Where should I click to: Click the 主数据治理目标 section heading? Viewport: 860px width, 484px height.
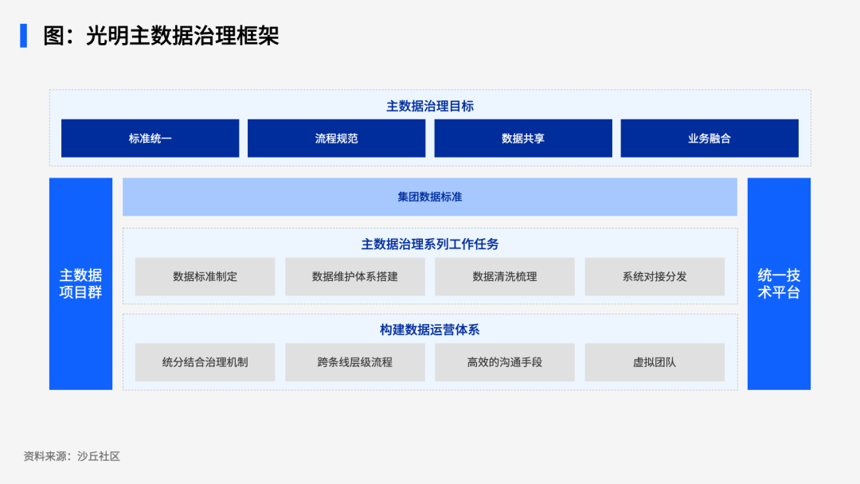coord(429,106)
